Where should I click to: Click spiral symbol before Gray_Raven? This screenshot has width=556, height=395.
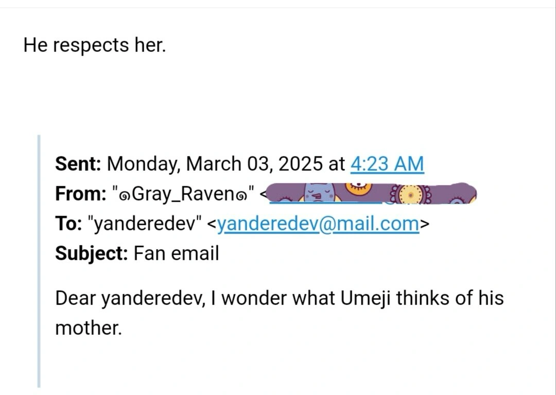(x=125, y=195)
